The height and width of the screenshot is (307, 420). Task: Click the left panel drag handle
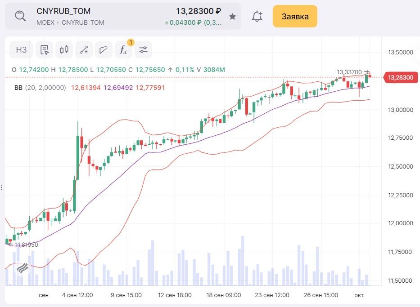pos(1,187)
